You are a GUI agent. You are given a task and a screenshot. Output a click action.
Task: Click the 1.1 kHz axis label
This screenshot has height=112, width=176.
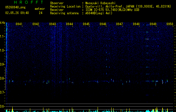click(3, 36)
